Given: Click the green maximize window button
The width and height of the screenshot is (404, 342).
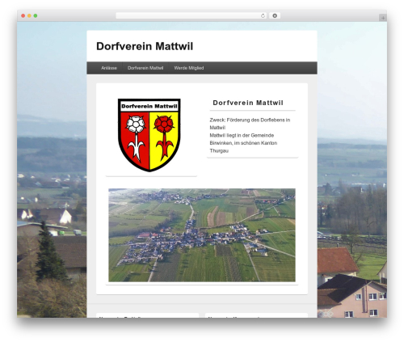Looking at the screenshot, I should pyautogui.click(x=36, y=16).
